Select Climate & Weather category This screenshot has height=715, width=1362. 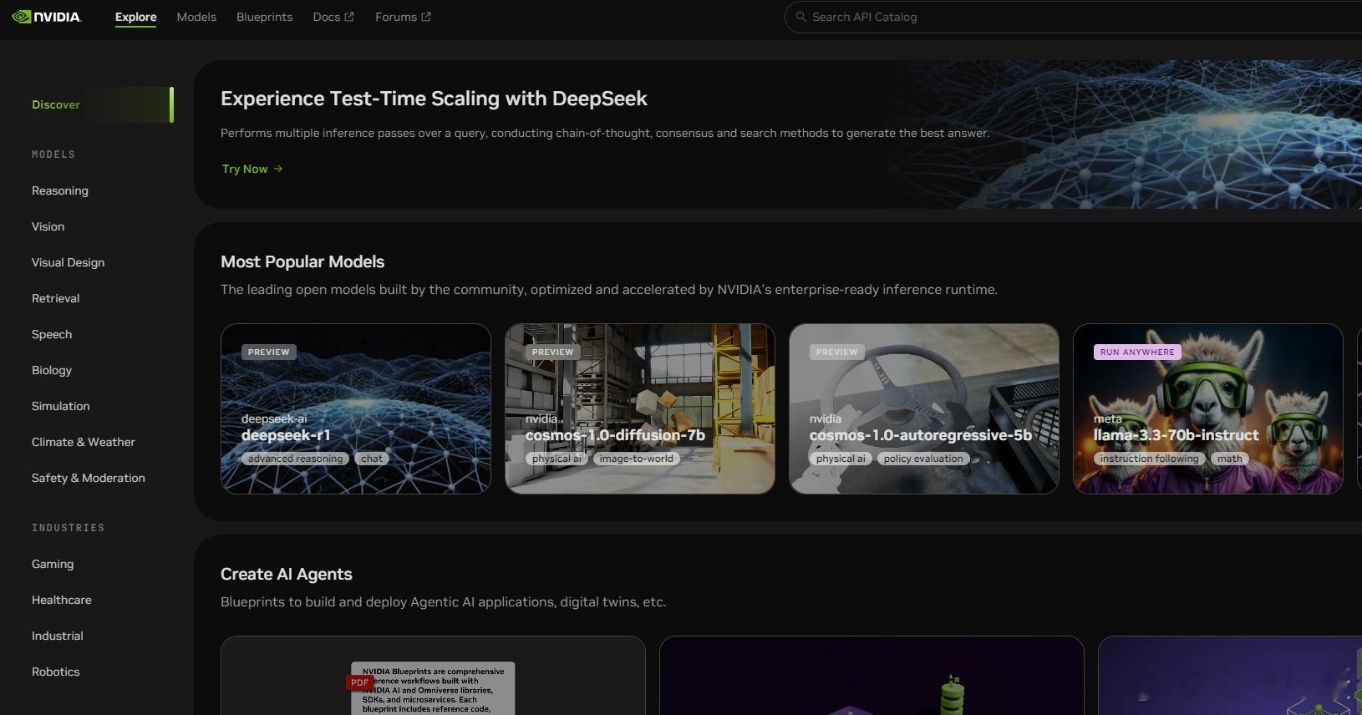pos(83,442)
